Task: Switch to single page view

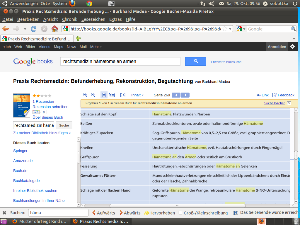Action: (104, 95)
